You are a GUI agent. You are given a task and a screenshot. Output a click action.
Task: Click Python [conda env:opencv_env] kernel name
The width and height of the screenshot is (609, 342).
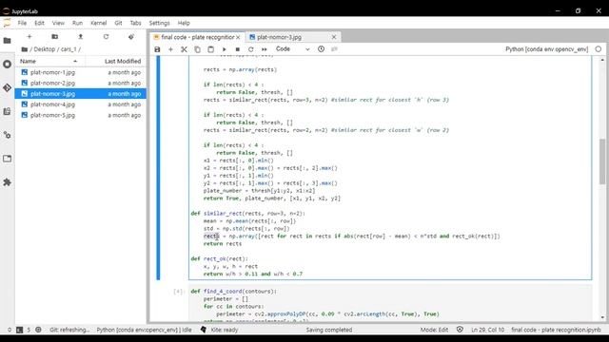tap(547, 49)
